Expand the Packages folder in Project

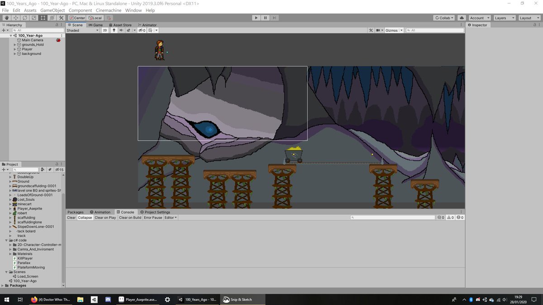(3, 286)
